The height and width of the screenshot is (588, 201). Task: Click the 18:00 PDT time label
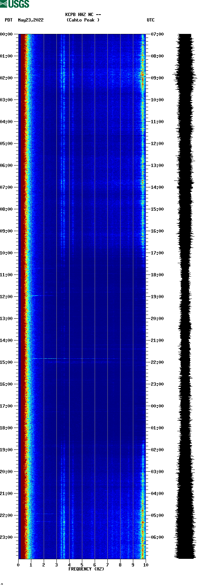click(x=7, y=428)
